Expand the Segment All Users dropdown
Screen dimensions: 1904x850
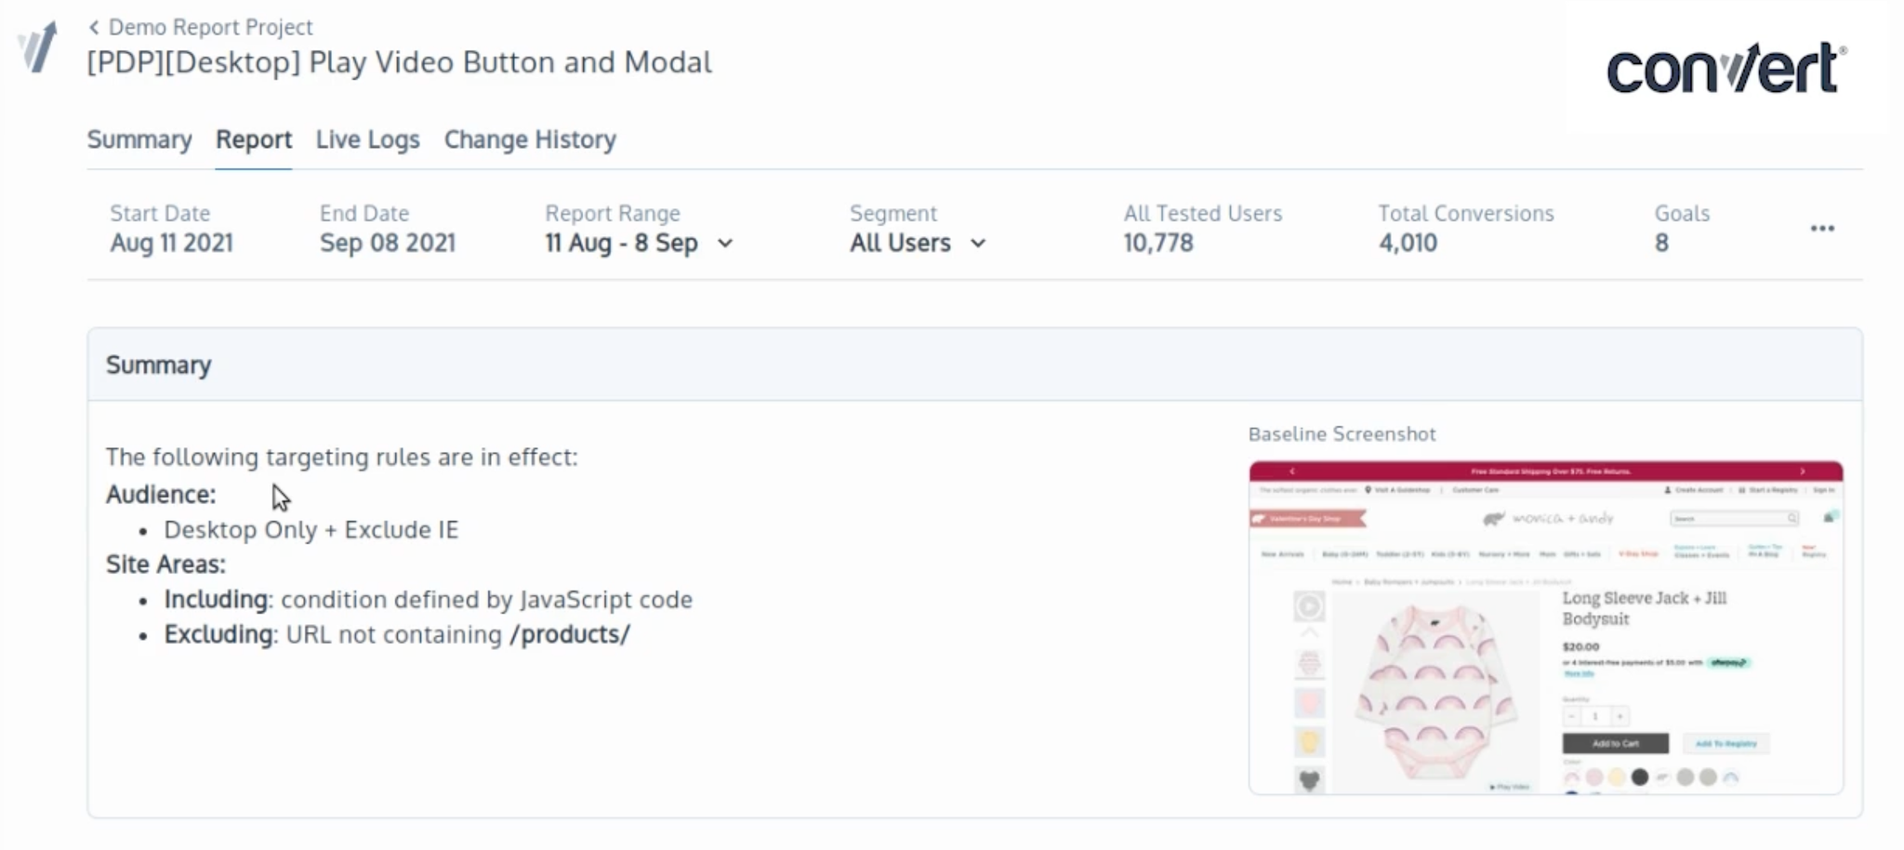click(x=918, y=243)
